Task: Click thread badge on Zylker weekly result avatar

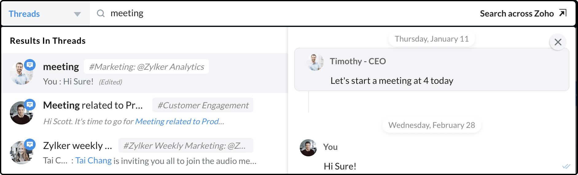Action: click(30, 144)
